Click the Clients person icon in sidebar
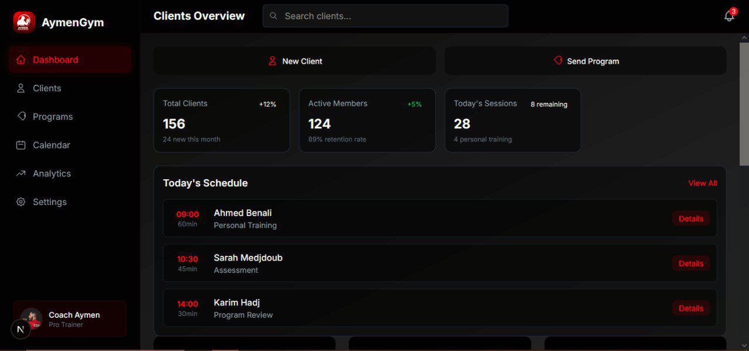 20,88
